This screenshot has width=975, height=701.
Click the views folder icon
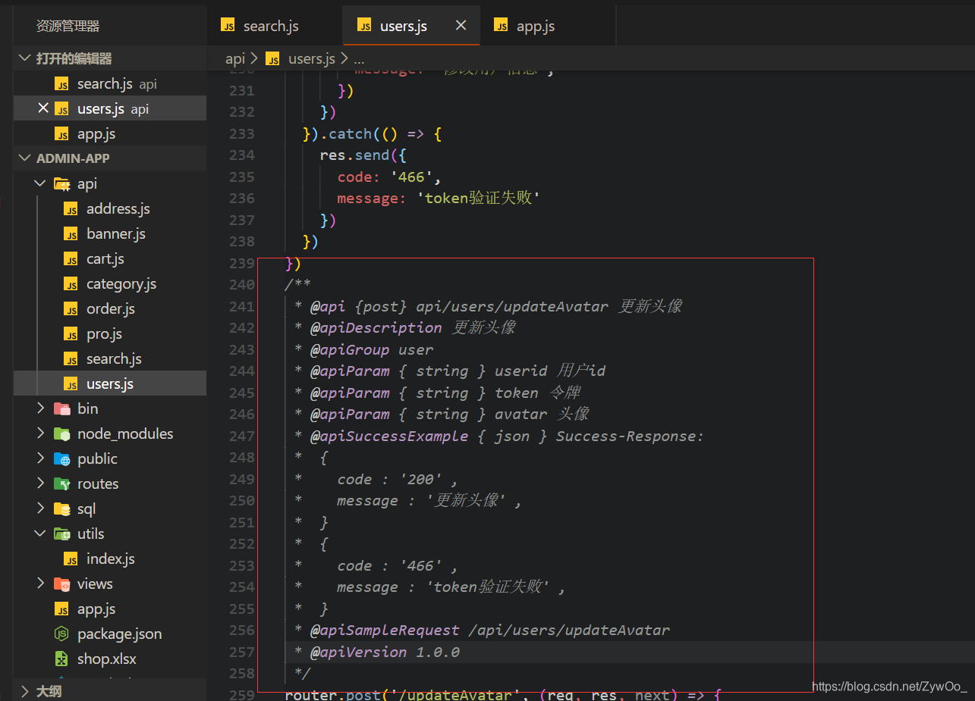(x=62, y=584)
